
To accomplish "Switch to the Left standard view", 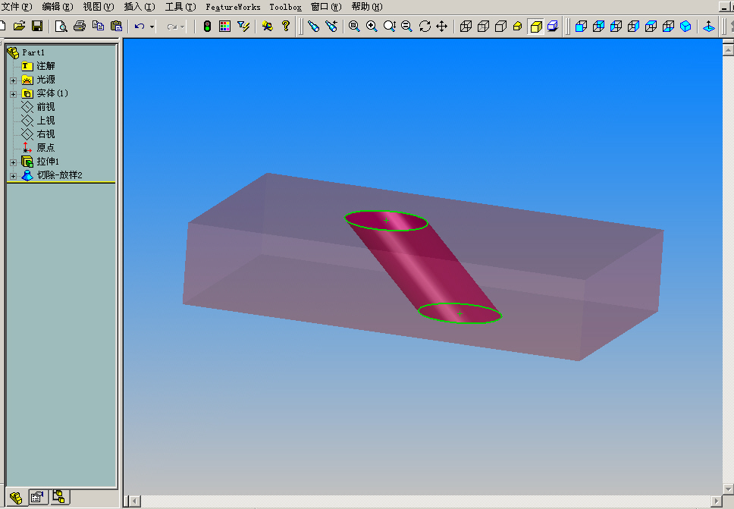I will [616, 27].
